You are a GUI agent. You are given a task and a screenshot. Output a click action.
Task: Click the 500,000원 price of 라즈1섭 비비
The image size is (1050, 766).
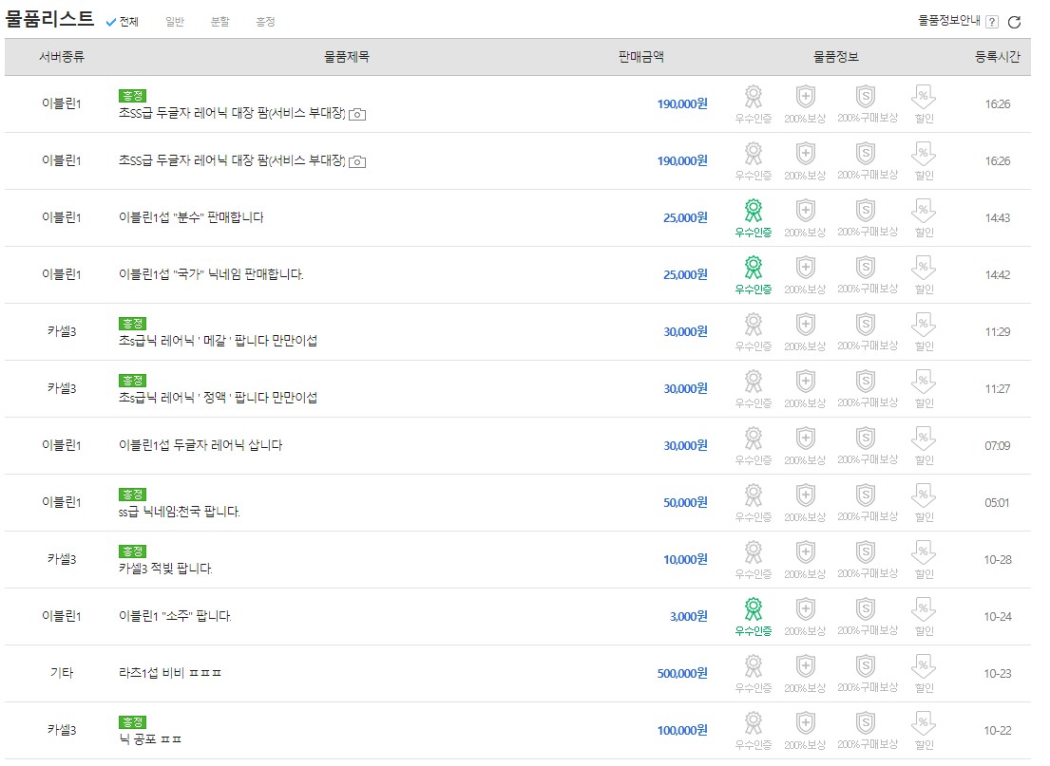coord(681,673)
